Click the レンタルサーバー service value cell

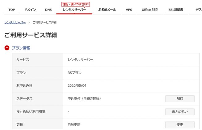80,60
